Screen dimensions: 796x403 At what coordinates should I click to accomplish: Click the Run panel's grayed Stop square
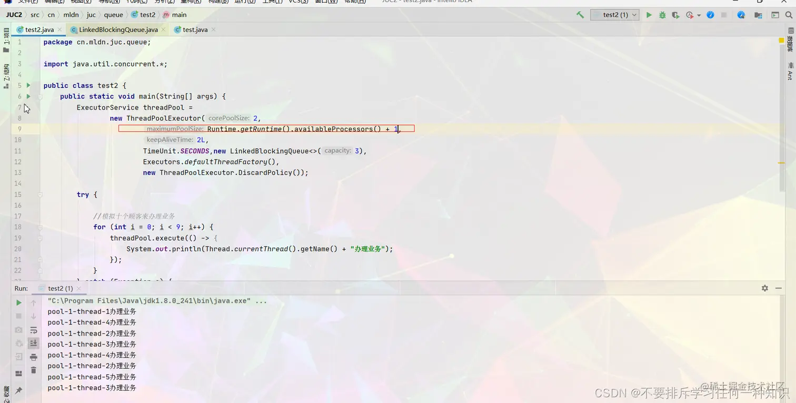(18, 316)
